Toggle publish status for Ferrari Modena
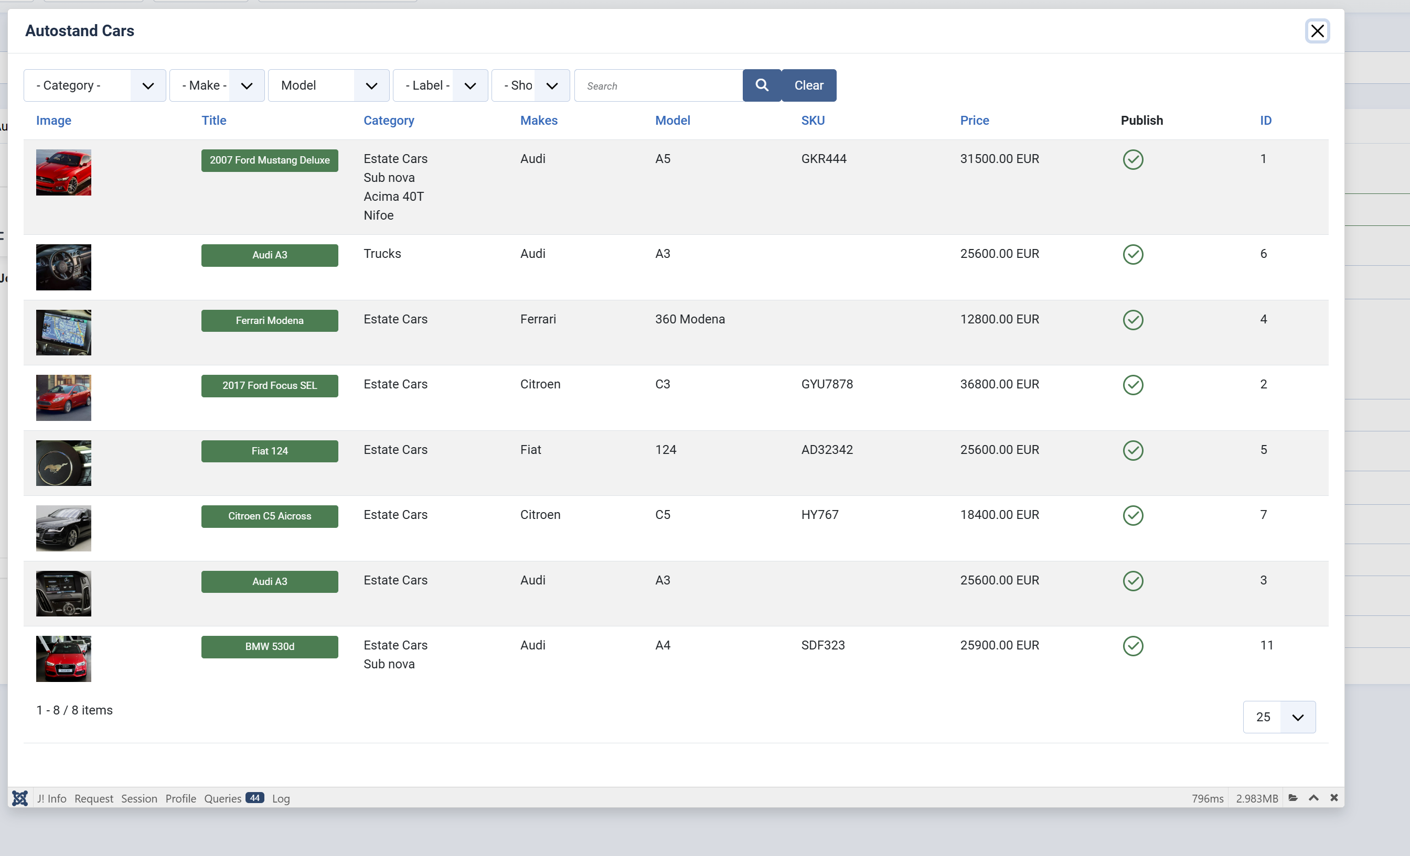The width and height of the screenshot is (1410, 856). coord(1133,320)
